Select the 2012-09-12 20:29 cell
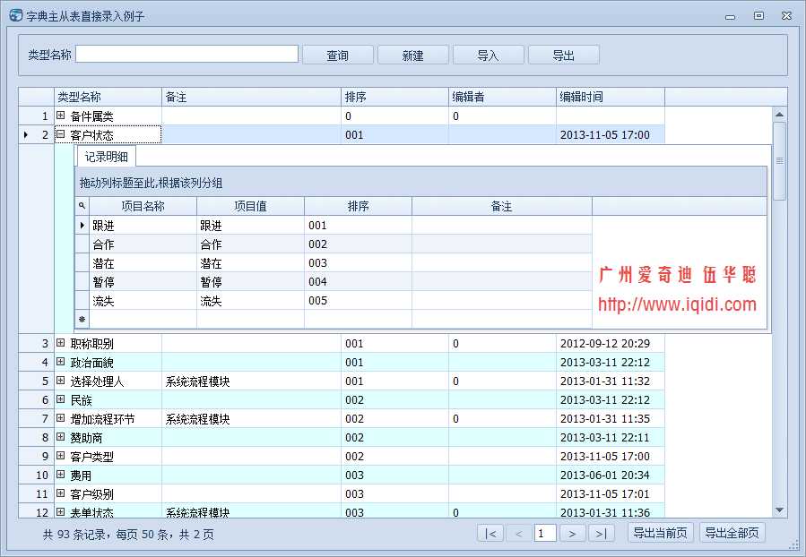The image size is (806, 557). [611, 343]
